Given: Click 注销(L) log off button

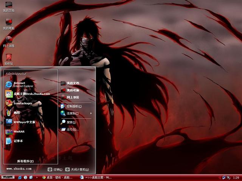Looking at the screenshot, I should coord(55,169).
